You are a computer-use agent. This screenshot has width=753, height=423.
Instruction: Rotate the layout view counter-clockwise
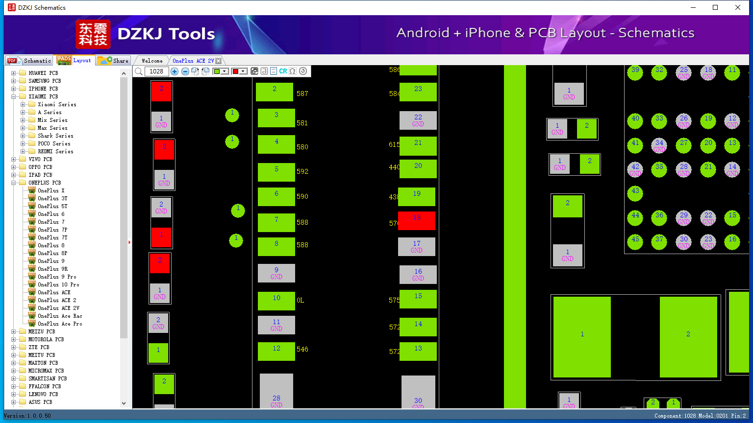coord(205,71)
